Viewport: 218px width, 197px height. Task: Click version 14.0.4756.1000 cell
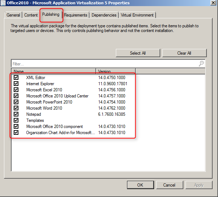pyautogui.click(x=112, y=90)
